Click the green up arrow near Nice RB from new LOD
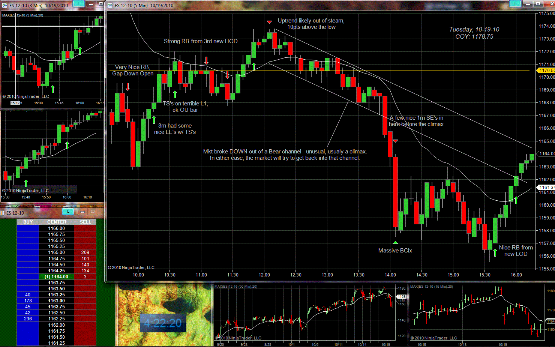 click(x=495, y=252)
